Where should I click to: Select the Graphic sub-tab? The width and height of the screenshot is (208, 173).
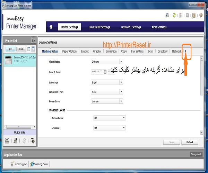coord(97,51)
